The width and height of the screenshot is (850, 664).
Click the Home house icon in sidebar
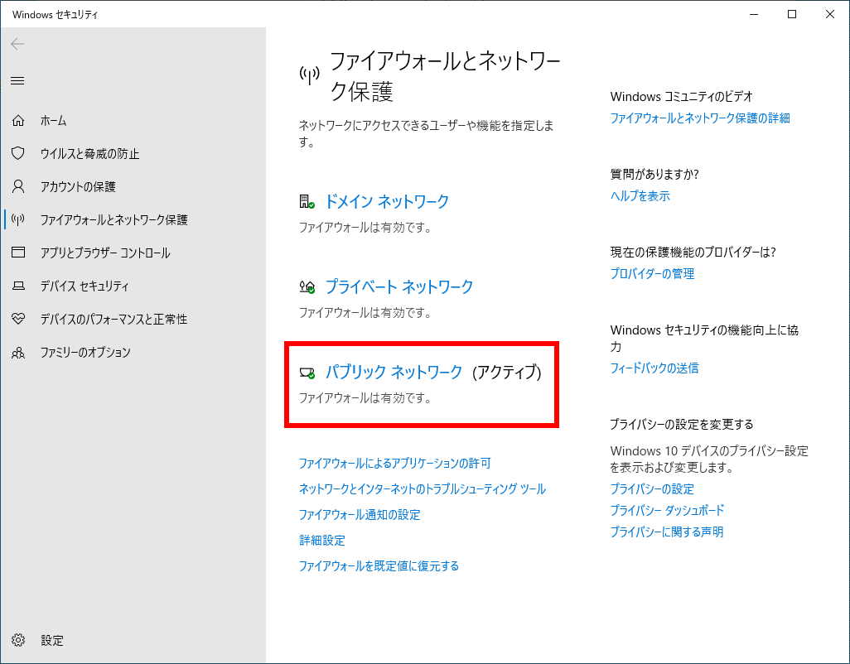[x=18, y=120]
